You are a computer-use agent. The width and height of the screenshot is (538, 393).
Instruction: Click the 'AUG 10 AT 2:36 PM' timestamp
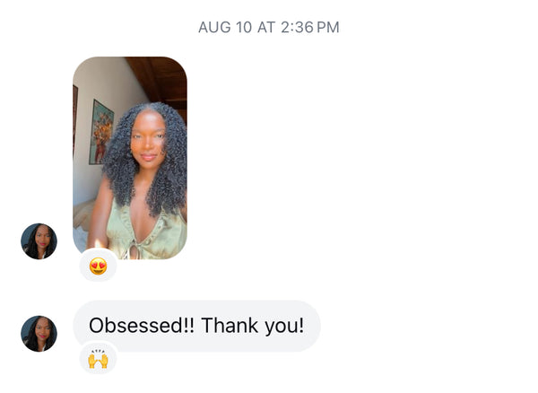(269, 28)
